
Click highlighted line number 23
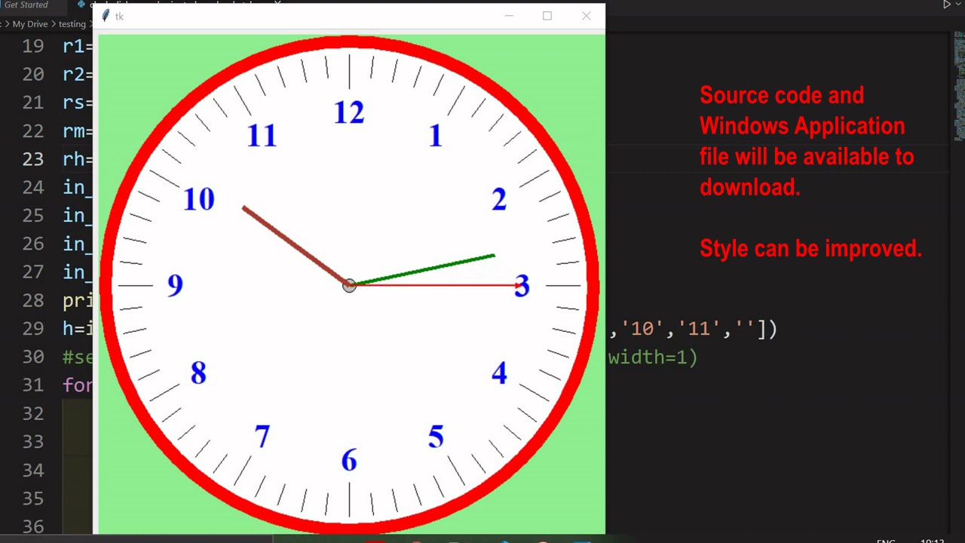click(32, 160)
